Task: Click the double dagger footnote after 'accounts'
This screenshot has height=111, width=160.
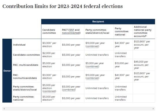Action: (x=146, y=36)
